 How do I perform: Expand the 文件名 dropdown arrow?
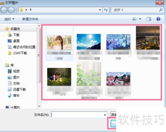[105, 115]
